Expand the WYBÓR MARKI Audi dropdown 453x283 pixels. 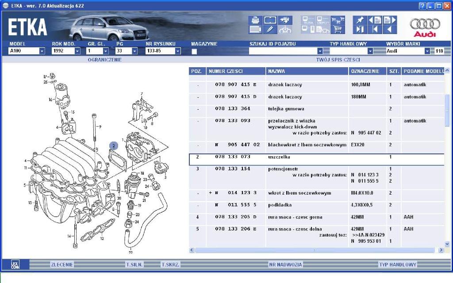click(427, 51)
